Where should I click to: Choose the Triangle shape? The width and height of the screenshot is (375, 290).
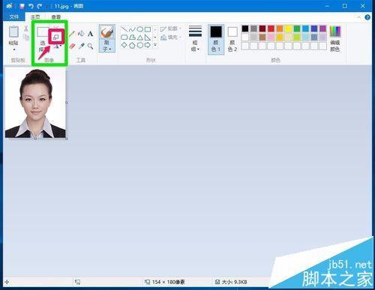pyautogui.click(x=140, y=37)
